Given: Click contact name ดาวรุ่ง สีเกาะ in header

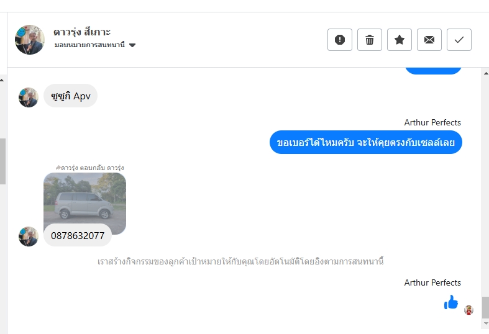Looking at the screenshot, I should 82,32.
